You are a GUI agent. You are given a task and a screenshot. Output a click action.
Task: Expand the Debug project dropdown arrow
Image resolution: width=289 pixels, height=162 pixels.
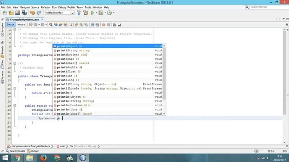(105, 13)
